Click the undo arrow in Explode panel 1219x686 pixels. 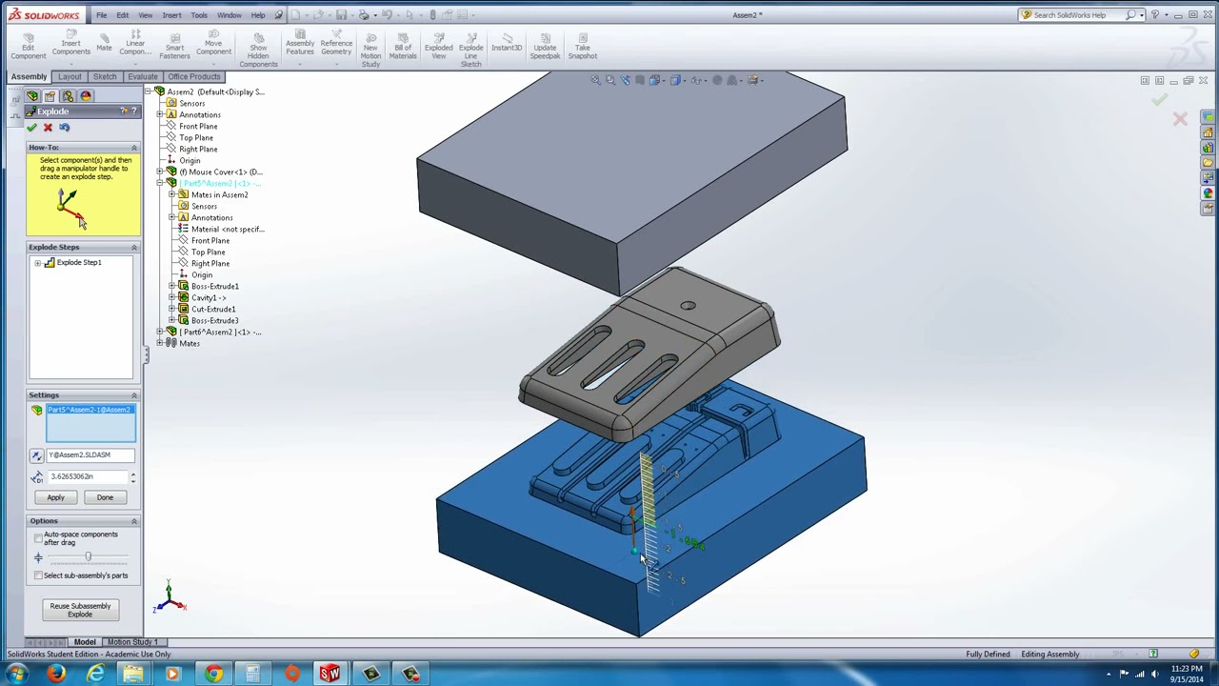point(64,128)
